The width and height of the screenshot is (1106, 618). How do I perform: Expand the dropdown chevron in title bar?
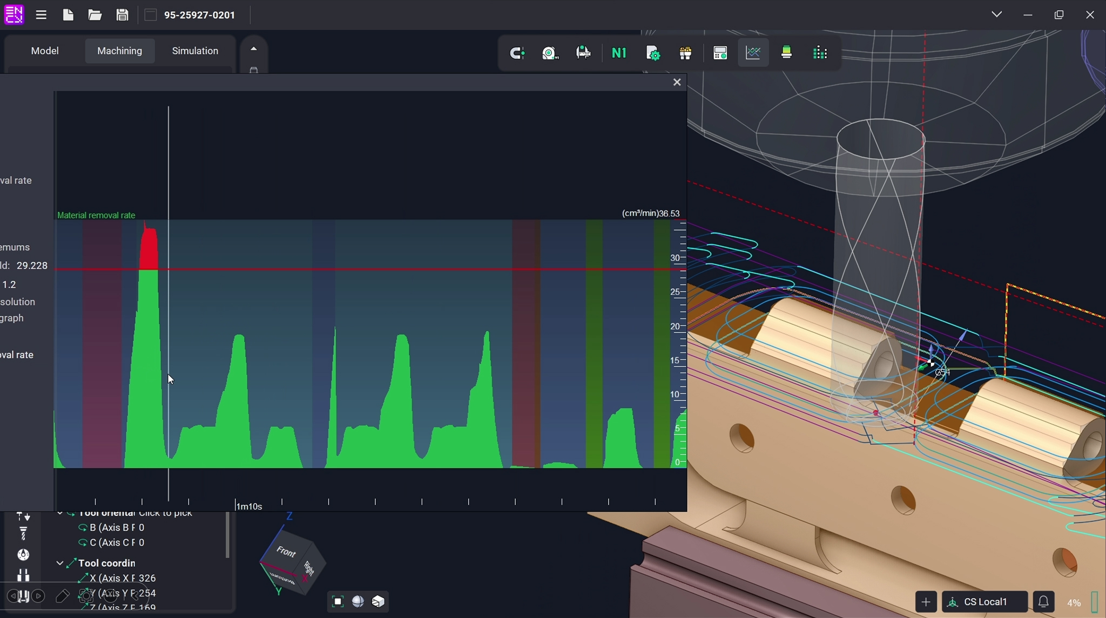[x=996, y=15]
